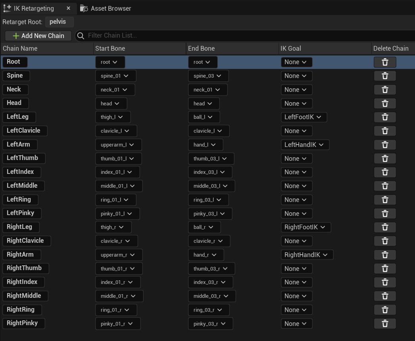The image size is (415, 341).
Task: Open the thumb_03_l end bone dropdown
Action: click(211, 158)
